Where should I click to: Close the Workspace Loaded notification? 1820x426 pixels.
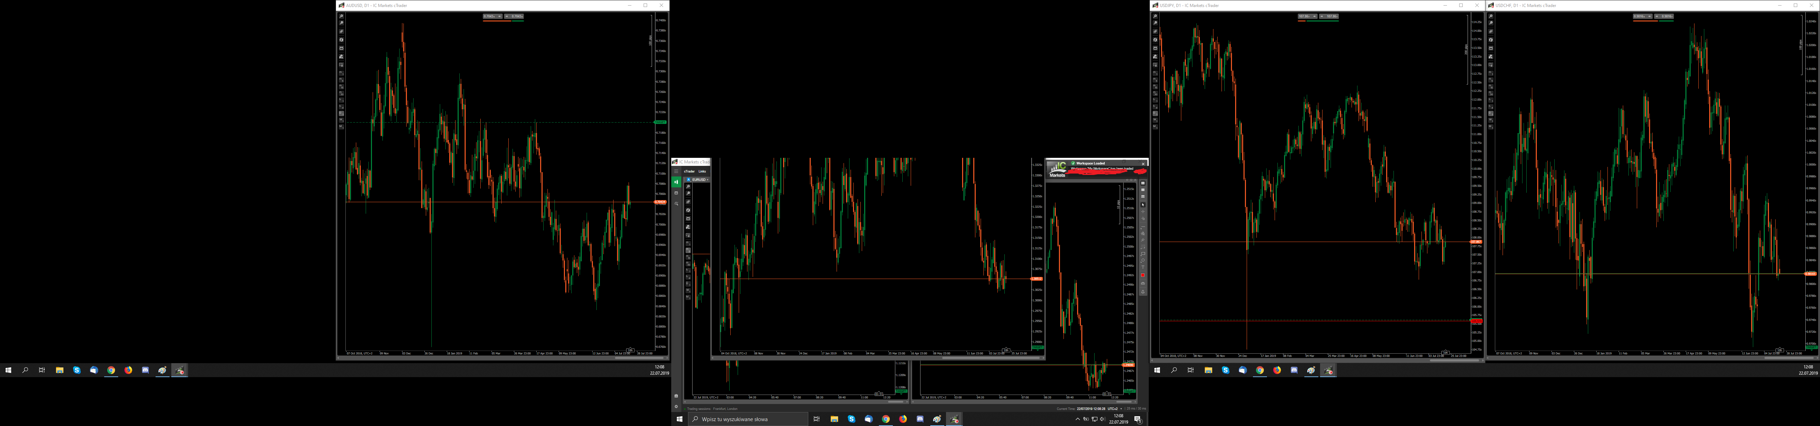pos(1143,164)
